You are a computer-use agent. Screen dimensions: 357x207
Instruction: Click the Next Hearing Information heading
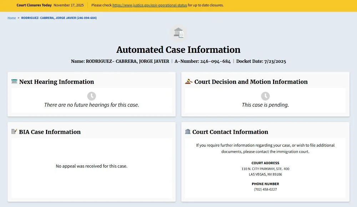(x=56, y=82)
